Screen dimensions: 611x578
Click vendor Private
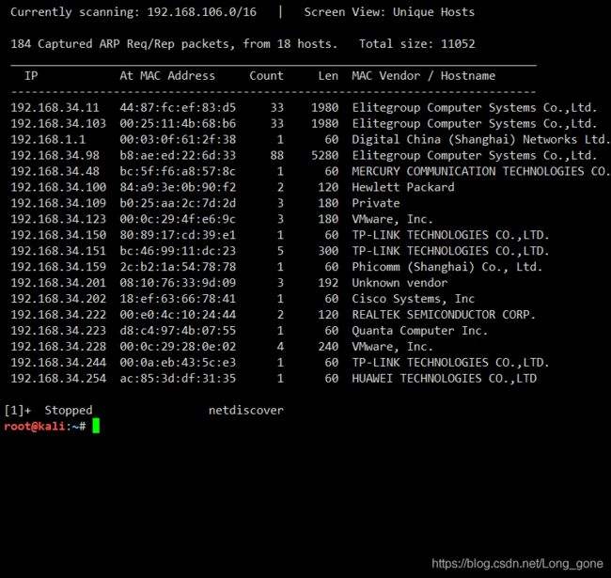click(376, 203)
